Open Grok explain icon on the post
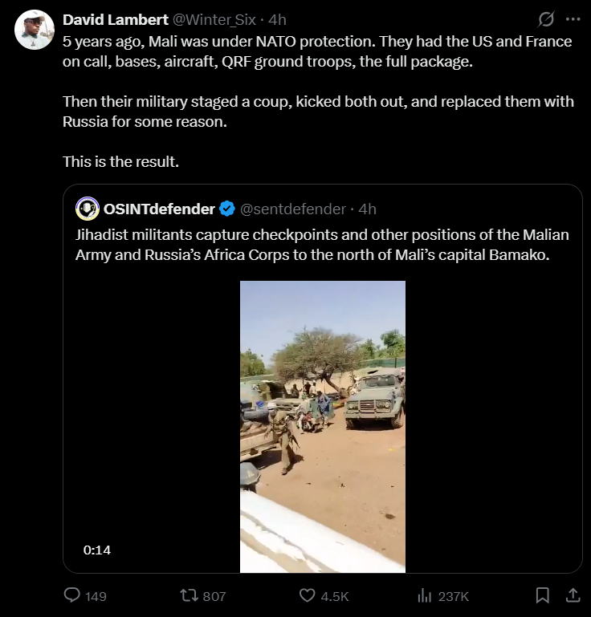The image size is (591, 617). click(545, 18)
